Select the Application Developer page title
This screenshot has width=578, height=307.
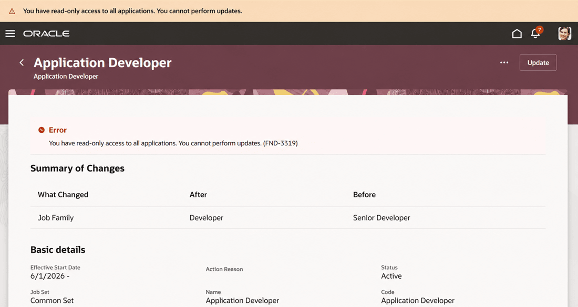click(102, 62)
